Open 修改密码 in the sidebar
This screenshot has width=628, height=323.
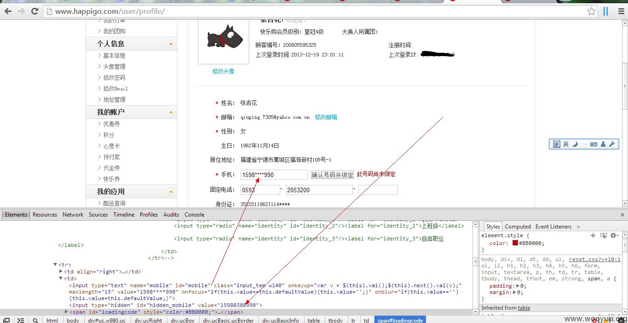tap(114, 78)
